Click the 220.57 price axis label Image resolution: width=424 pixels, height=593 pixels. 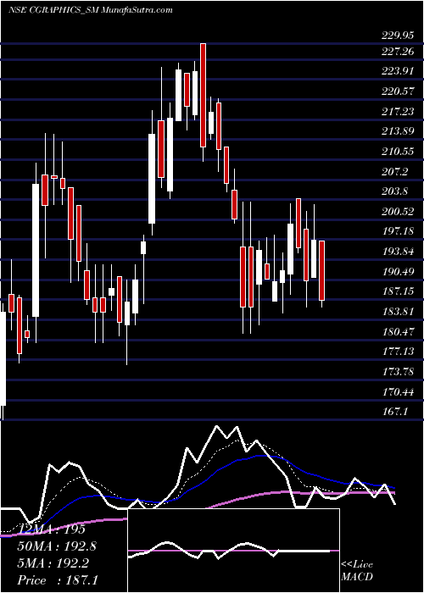[x=398, y=91]
